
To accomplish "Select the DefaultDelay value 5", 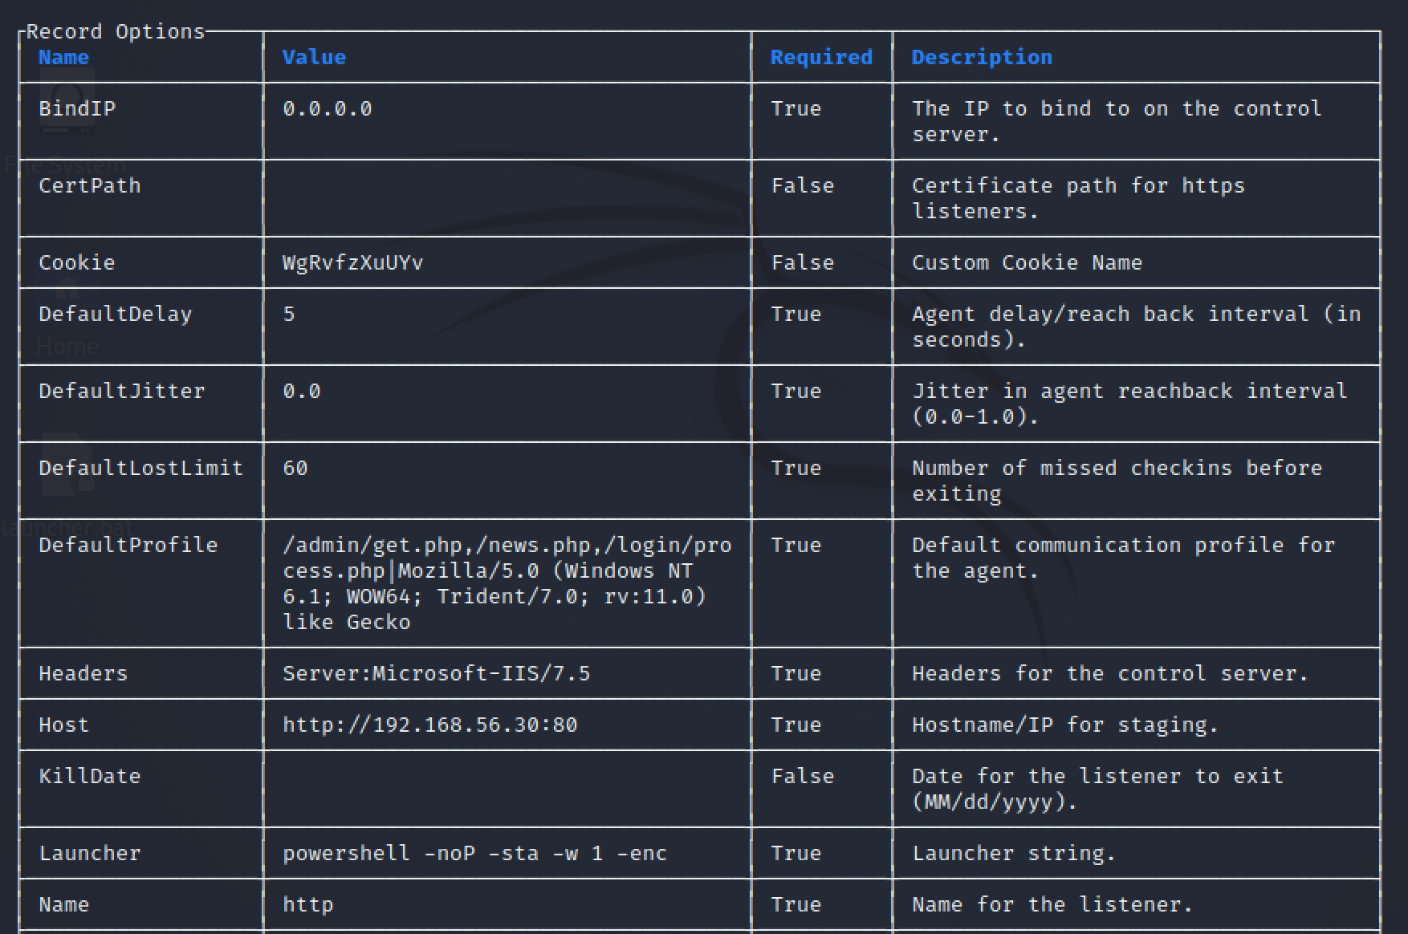I will coord(289,314).
